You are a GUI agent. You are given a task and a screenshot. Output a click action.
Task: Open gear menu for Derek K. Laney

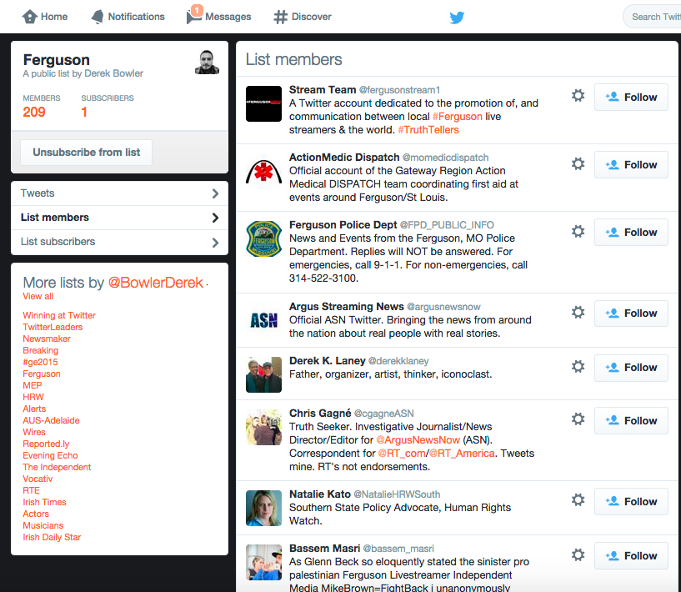tap(578, 367)
